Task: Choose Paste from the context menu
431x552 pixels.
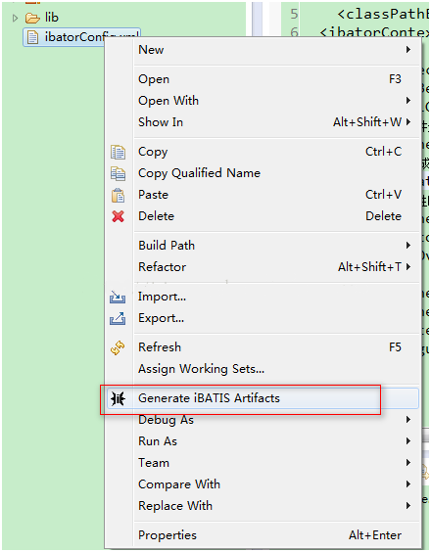Action: point(262,195)
